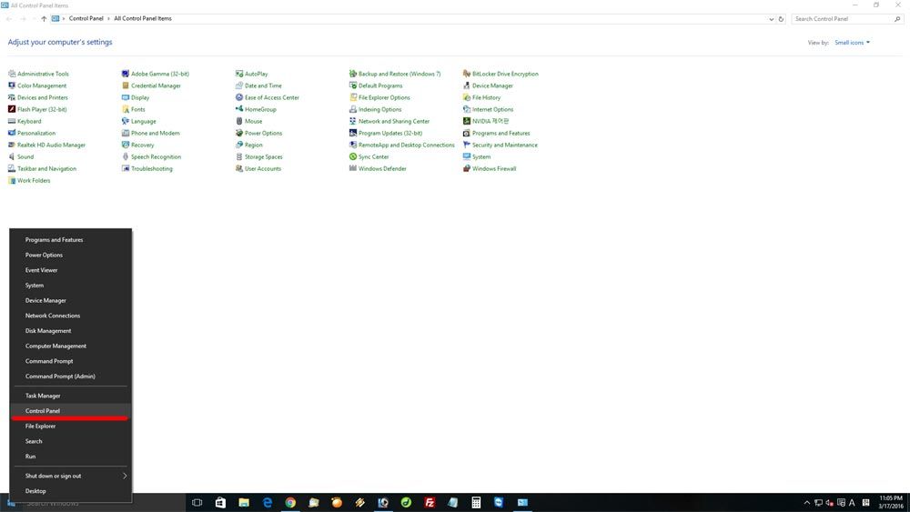This screenshot has width=910, height=512.
Task: Select Network Connections menu entry
Action: pyautogui.click(x=71, y=316)
